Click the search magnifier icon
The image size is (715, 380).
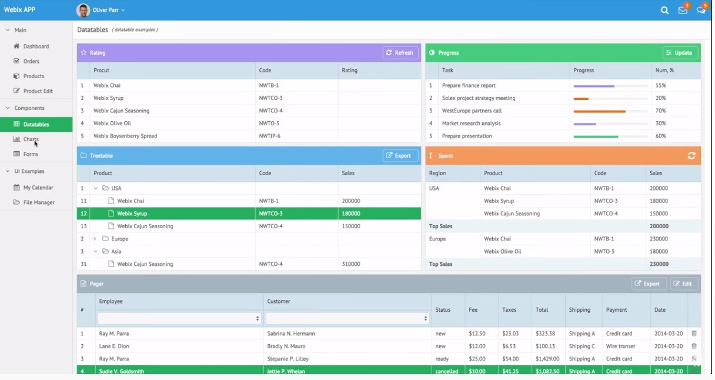[x=664, y=10]
